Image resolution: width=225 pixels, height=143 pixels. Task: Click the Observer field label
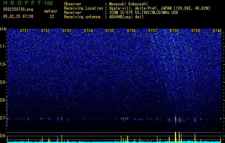tap(73, 4)
